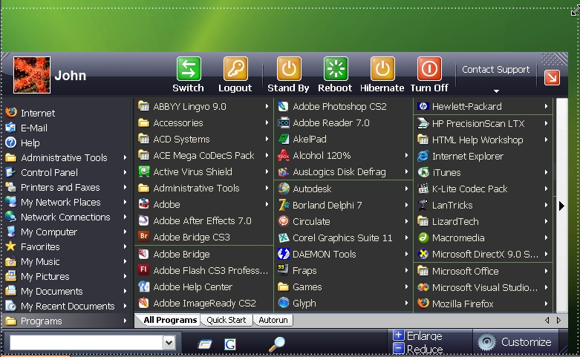Select the Hibernate power icon
The height and width of the screenshot is (357, 580).
click(382, 69)
